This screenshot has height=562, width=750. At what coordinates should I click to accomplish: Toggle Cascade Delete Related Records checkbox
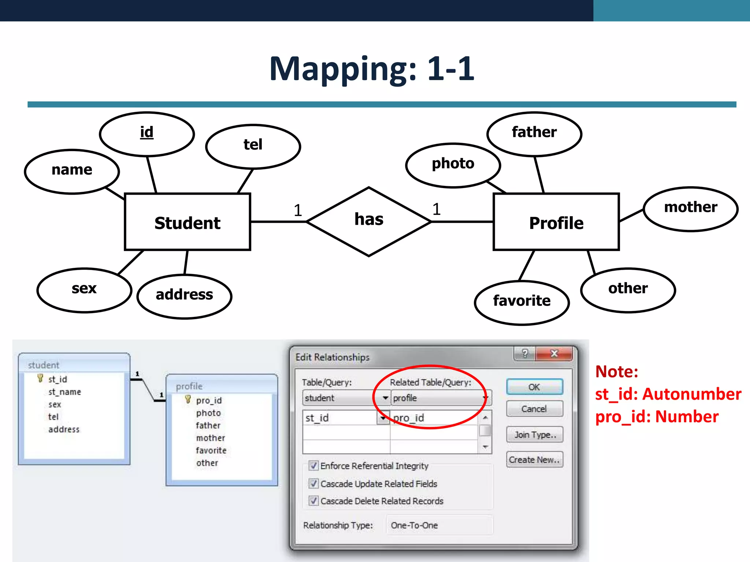[x=313, y=501]
